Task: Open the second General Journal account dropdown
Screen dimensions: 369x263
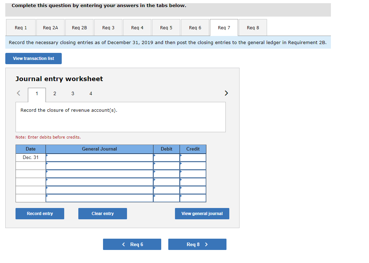Action: [x=99, y=165]
